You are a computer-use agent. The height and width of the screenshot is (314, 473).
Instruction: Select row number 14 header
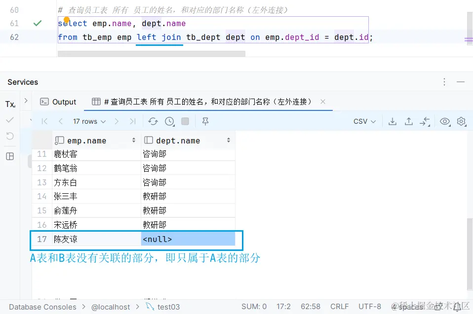coord(42,196)
